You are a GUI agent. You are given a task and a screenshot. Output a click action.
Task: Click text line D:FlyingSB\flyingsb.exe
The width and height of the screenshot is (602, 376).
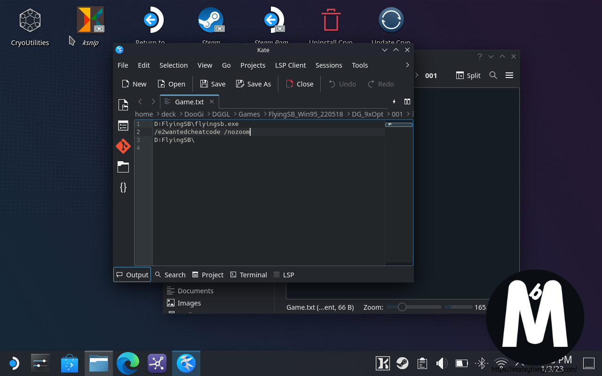coord(196,124)
